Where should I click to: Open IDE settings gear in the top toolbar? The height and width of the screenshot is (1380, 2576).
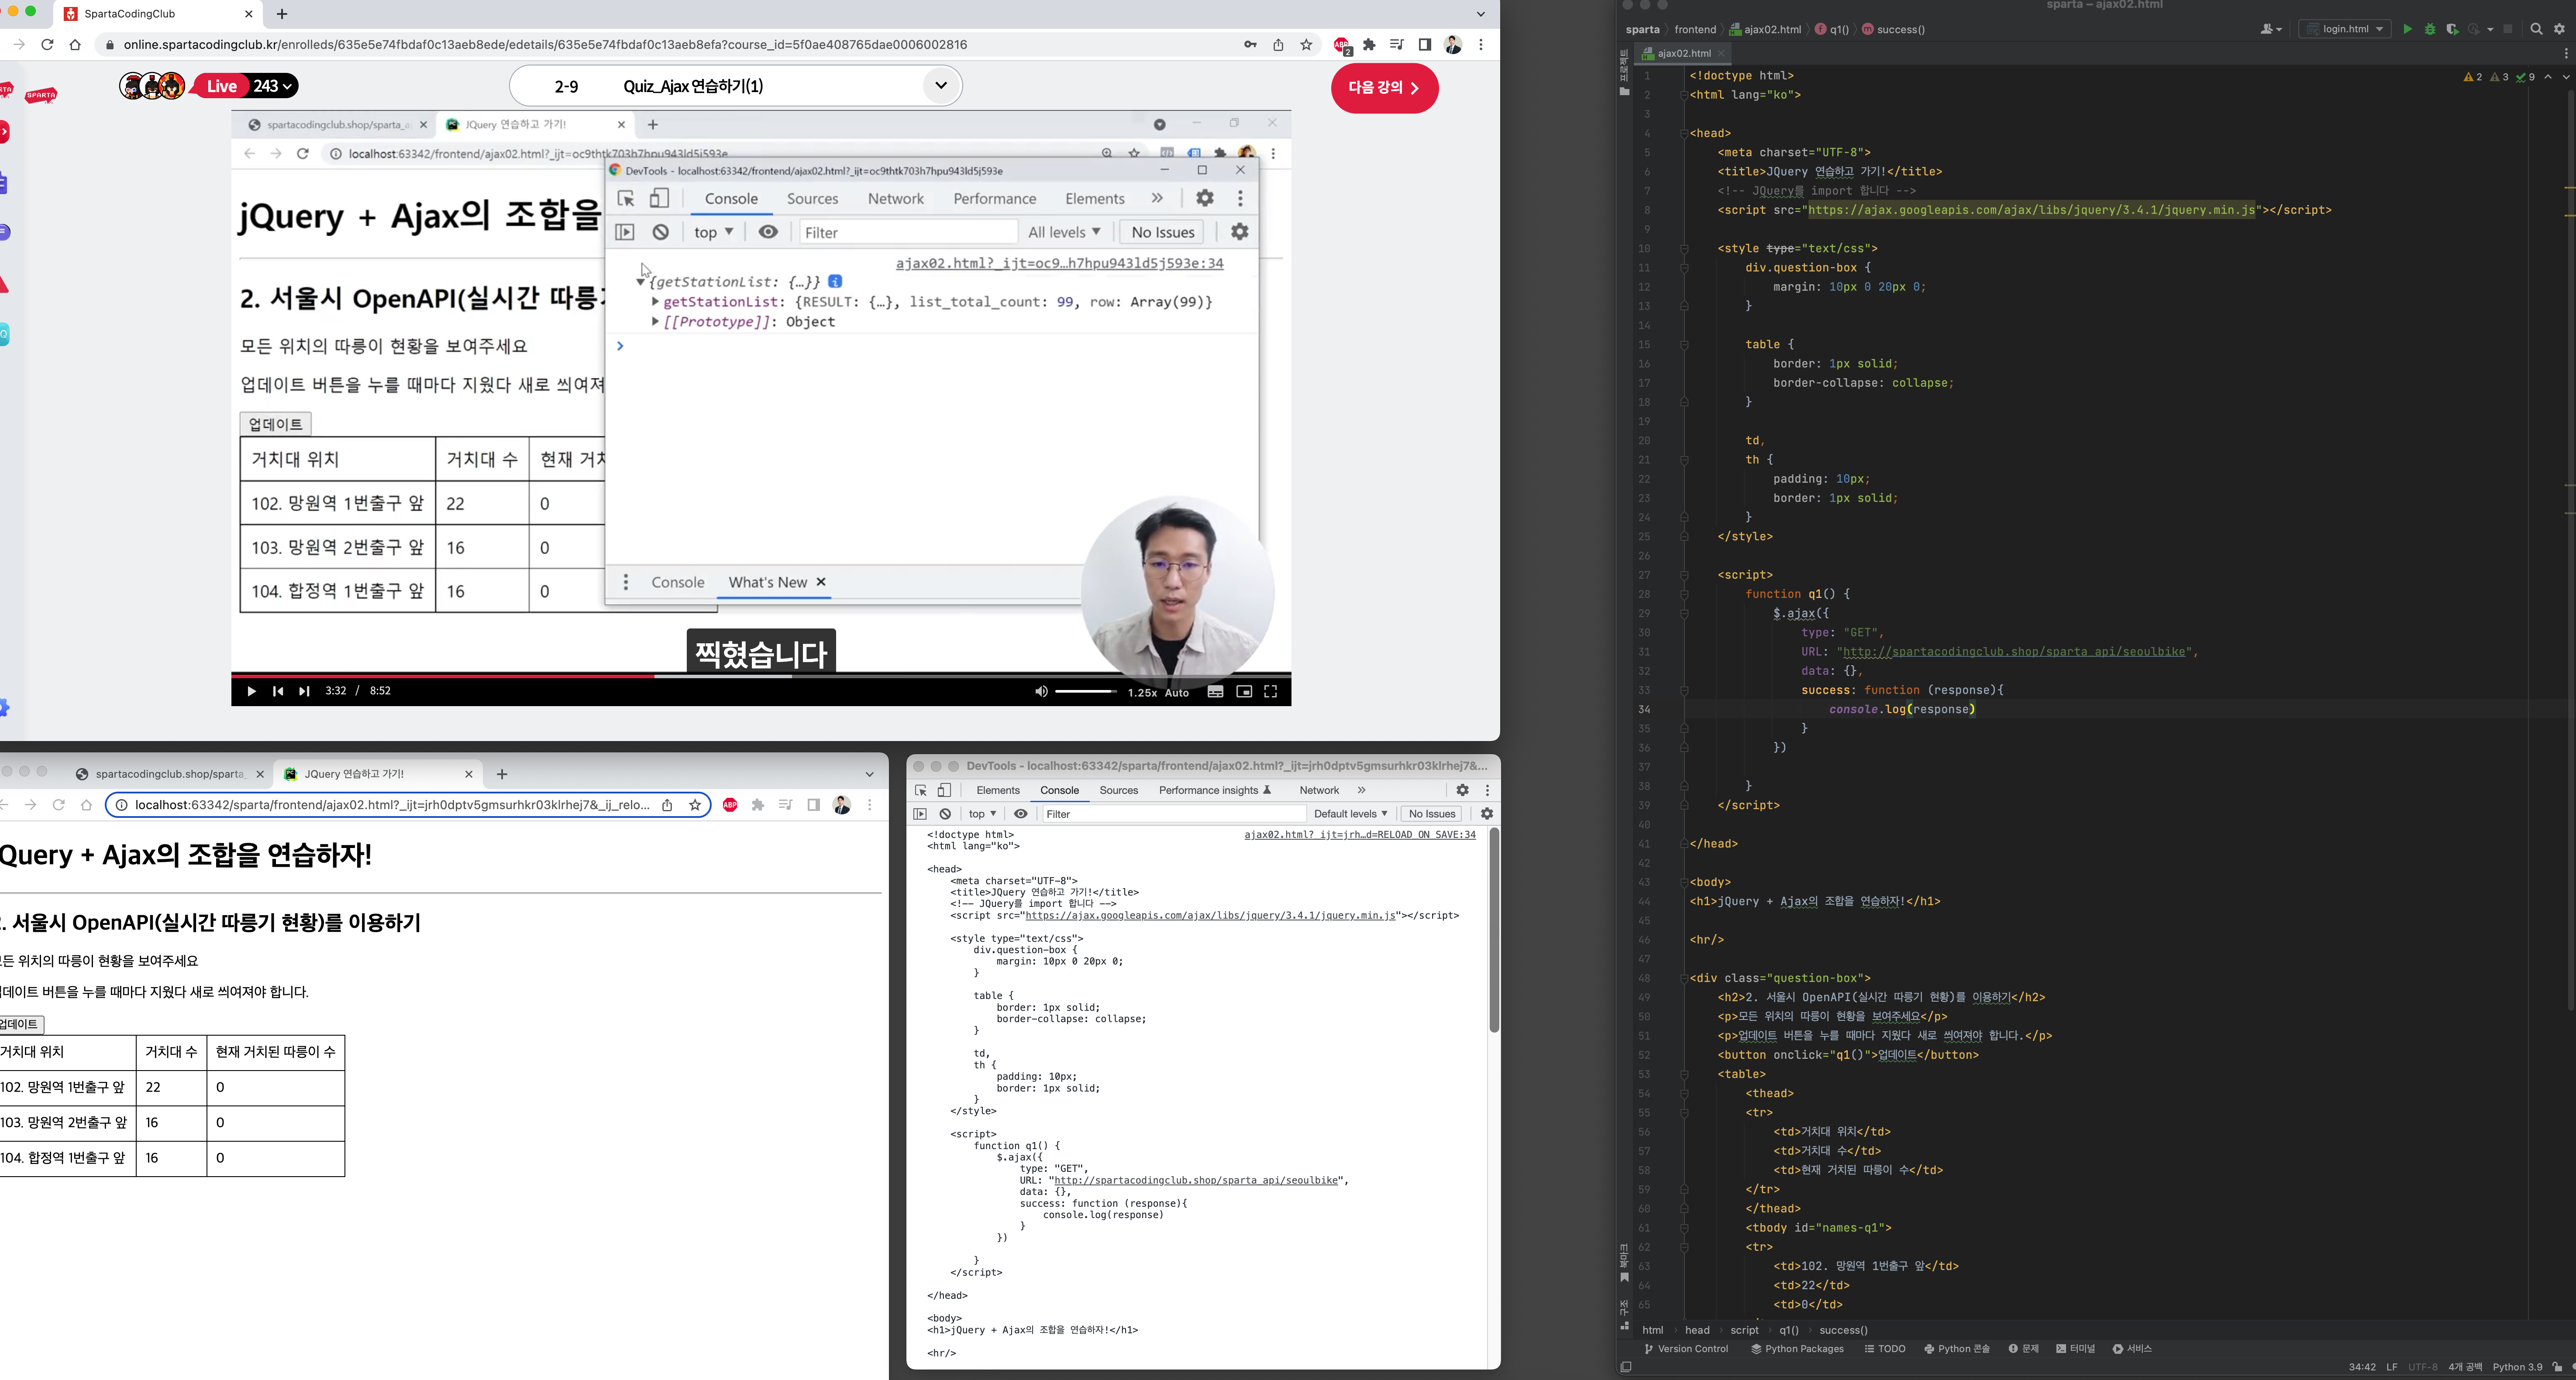2560,29
